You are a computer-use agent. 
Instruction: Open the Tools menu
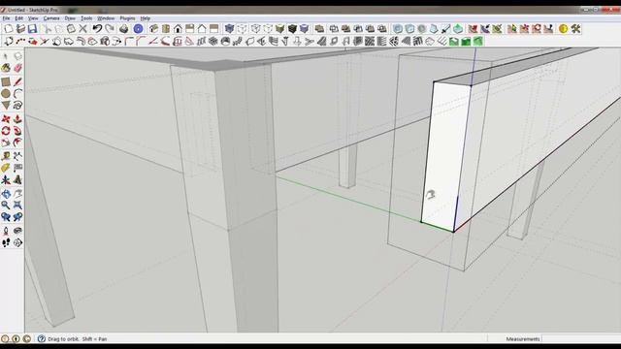(86, 18)
